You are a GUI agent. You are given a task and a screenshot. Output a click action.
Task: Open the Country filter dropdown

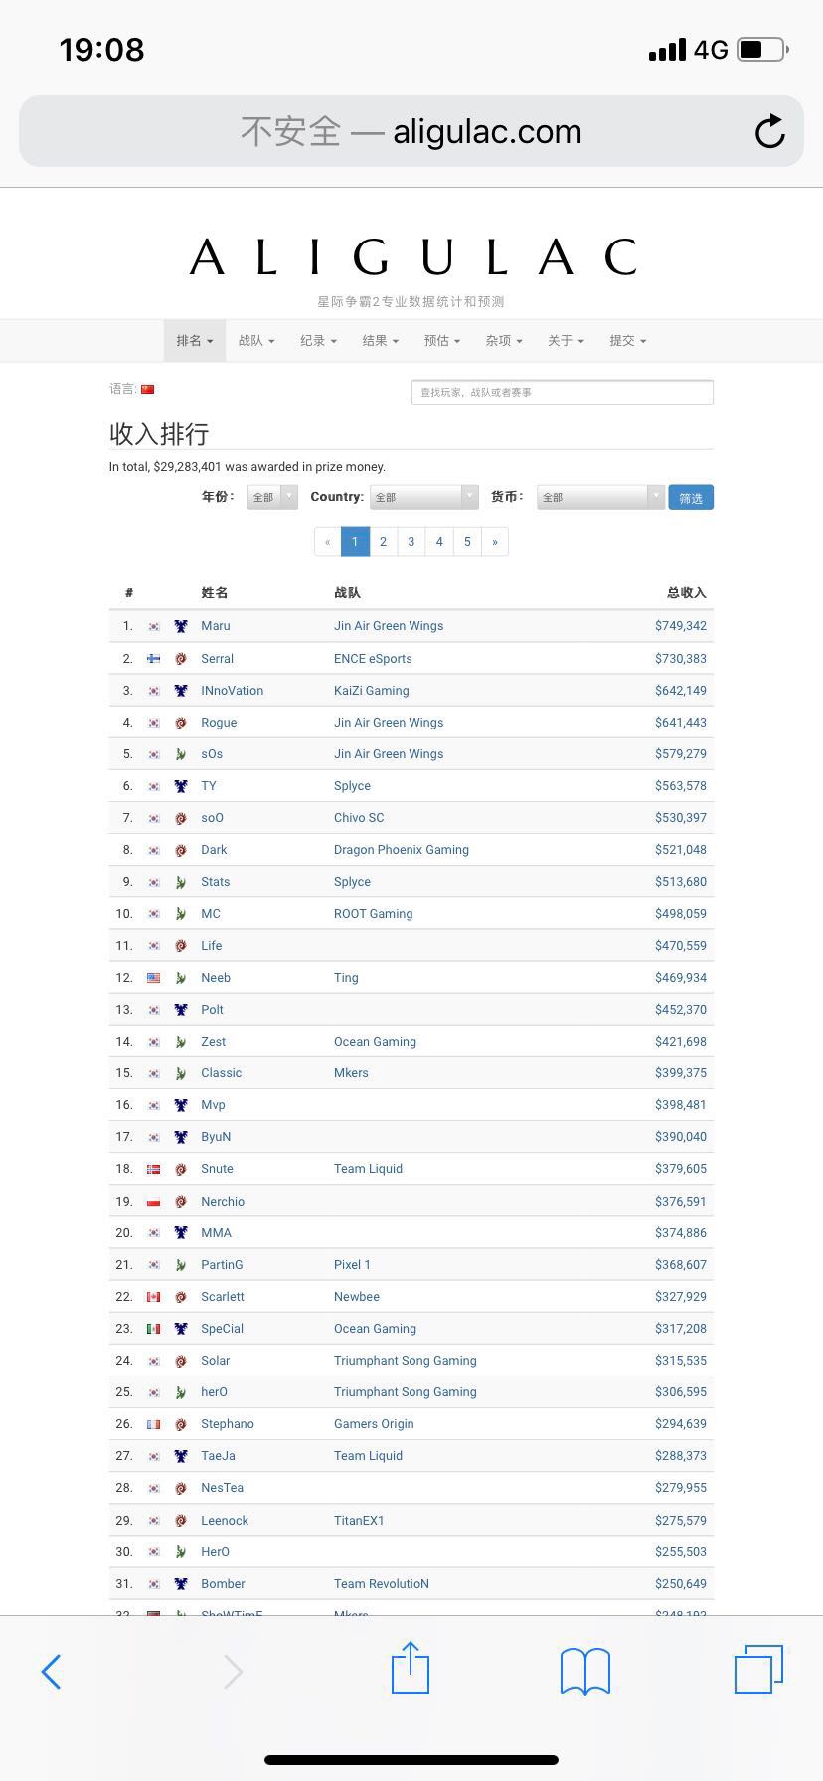(424, 497)
